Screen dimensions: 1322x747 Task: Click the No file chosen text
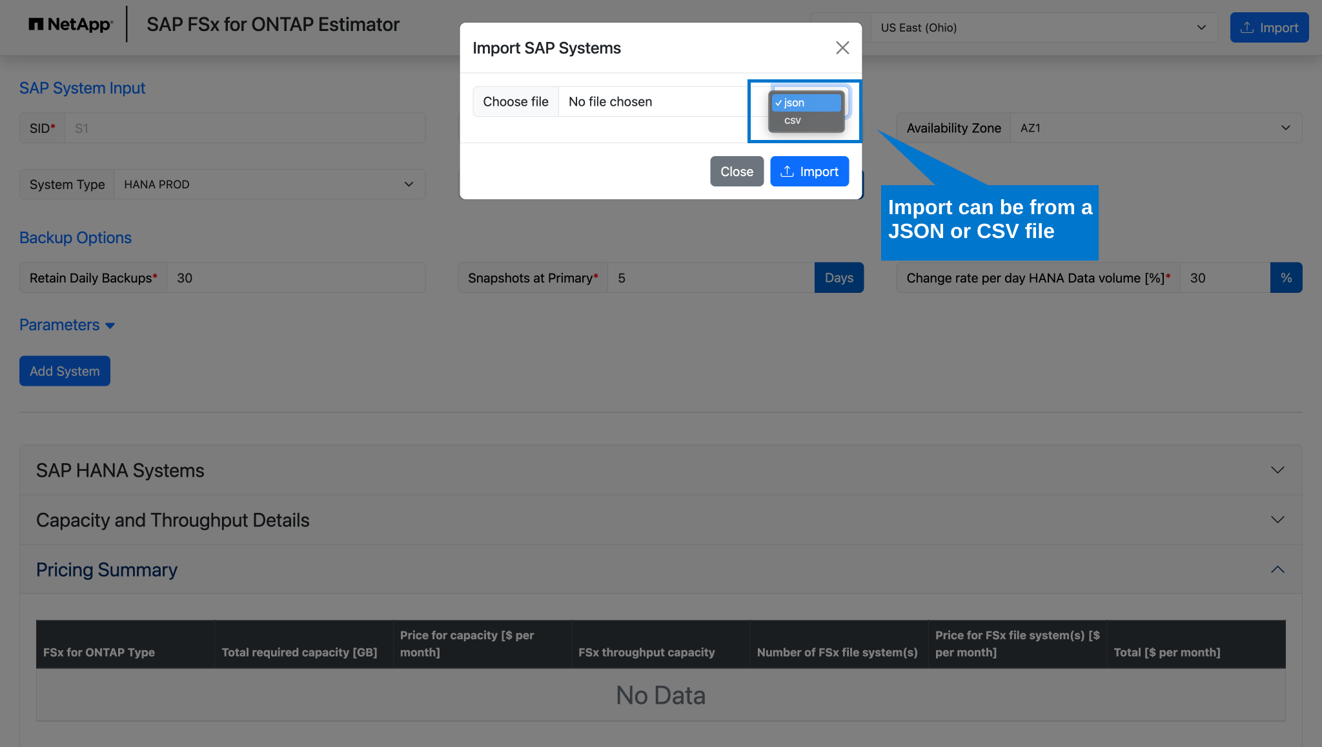(x=610, y=102)
